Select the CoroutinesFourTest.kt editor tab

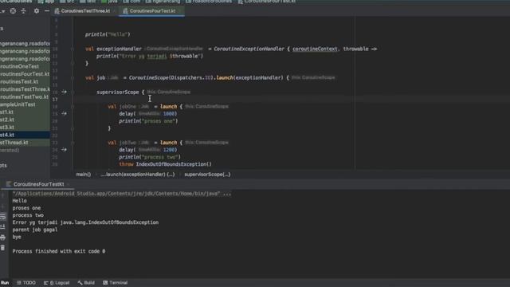[x=152, y=11]
